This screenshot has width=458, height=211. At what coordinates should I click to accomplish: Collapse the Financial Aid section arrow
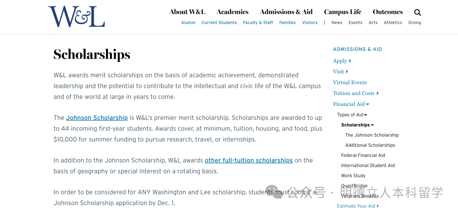click(368, 104)
